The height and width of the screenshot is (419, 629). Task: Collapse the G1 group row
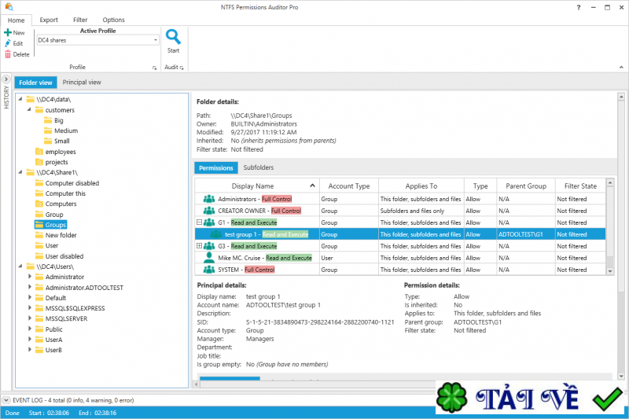click(200, 222)
